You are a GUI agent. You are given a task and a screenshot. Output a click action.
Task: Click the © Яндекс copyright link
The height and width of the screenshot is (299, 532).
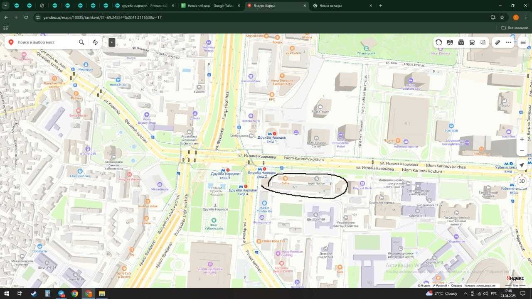click(424, 286)
